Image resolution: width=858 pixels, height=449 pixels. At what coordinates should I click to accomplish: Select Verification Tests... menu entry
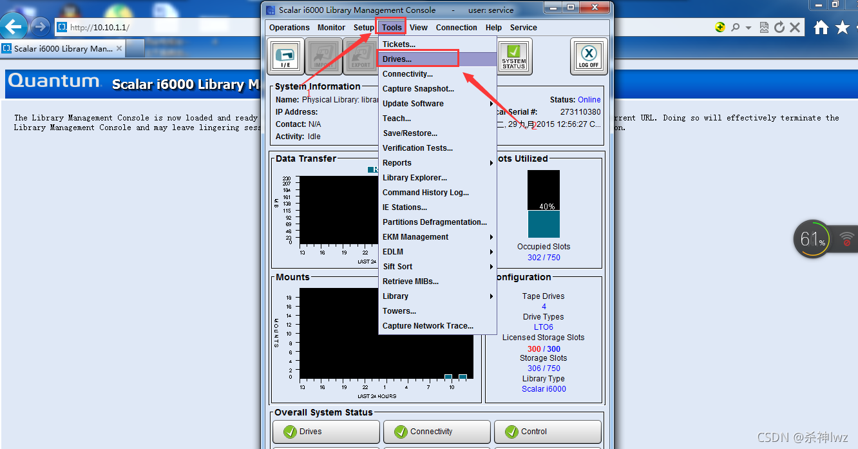437,148
